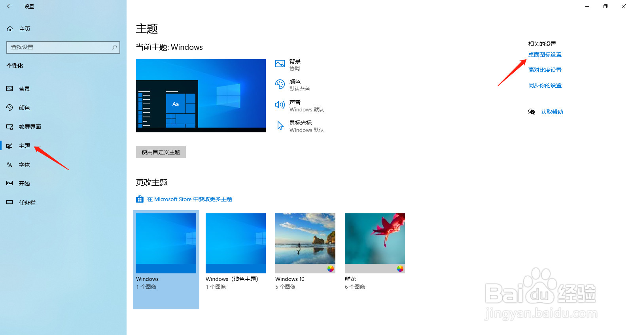Viewport: 632px width, 335px height.
Task: Open the 同步你的设置 link
Action: click(x=545, y=85)
